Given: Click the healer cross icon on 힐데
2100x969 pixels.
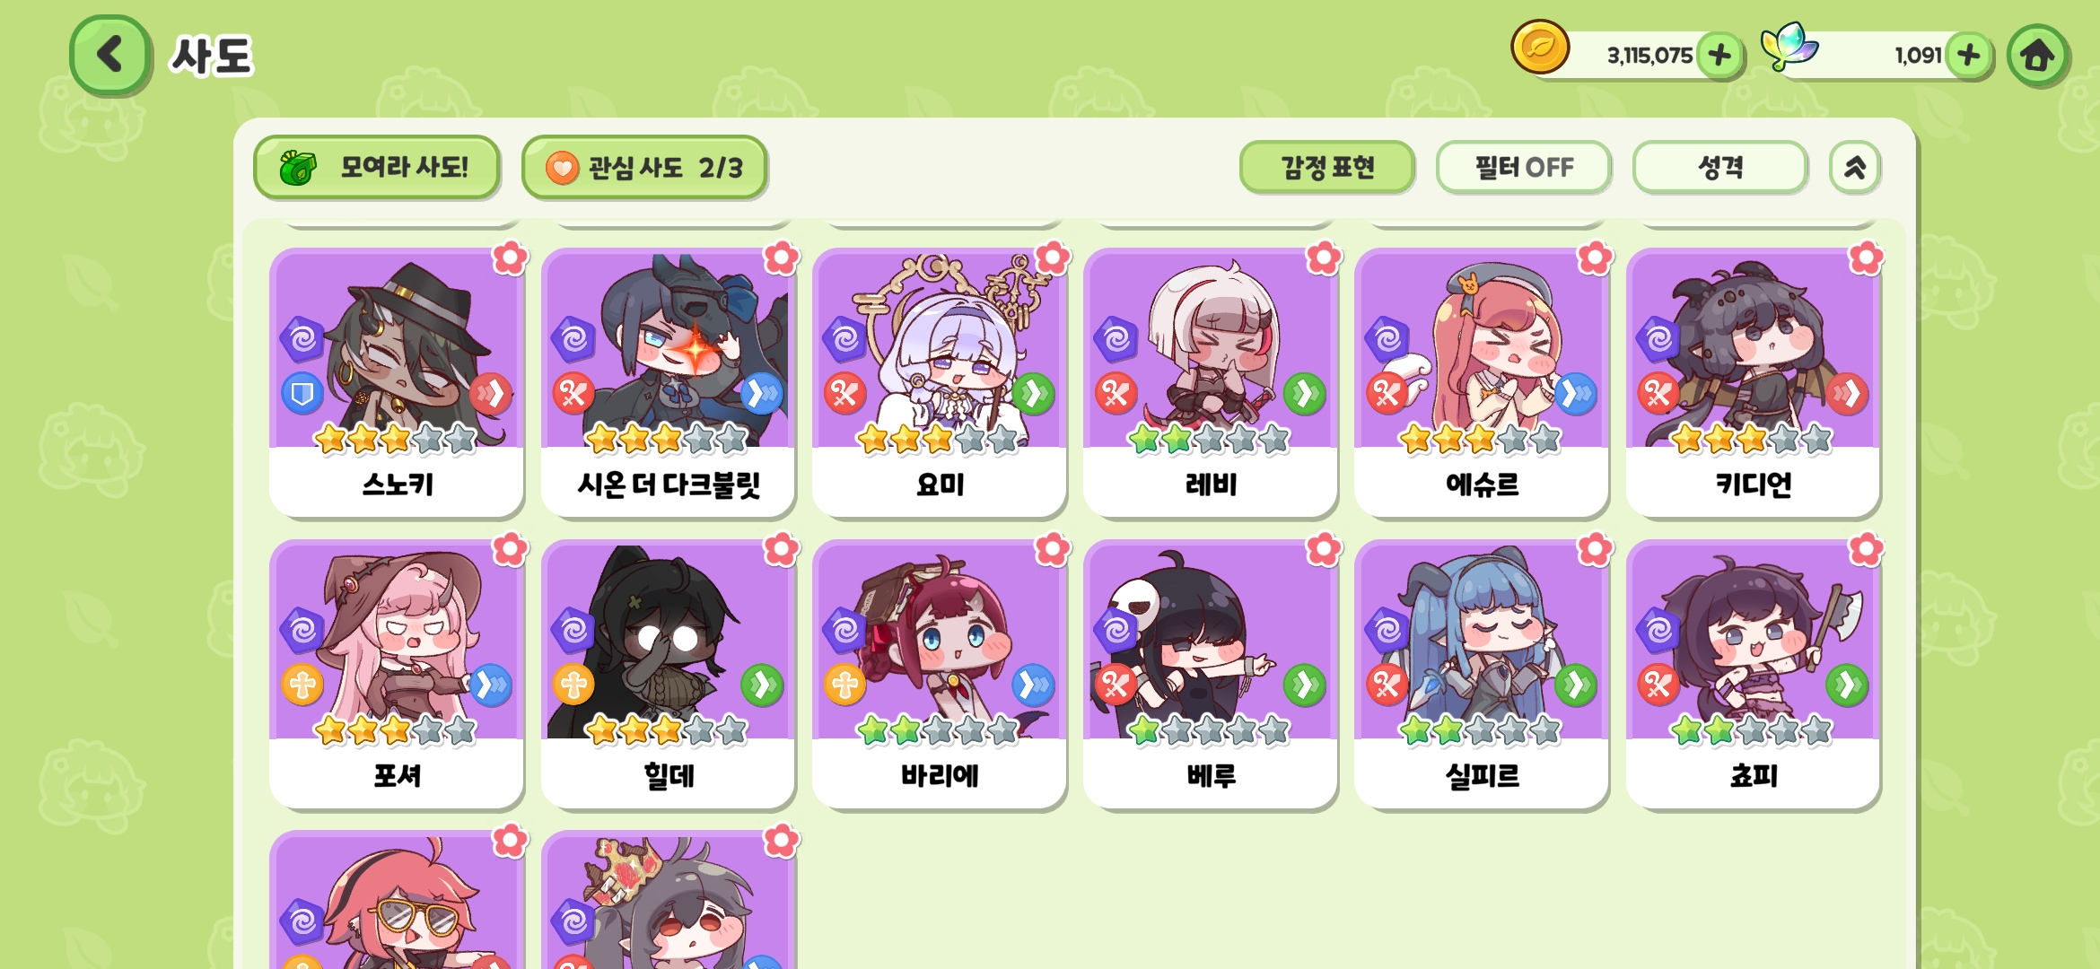Looking at the screenshot, I should coord(574,685).
